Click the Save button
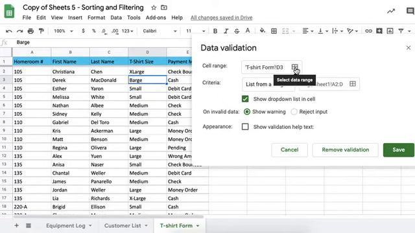The width and height of the screenshot is (415, 233). 399,150
